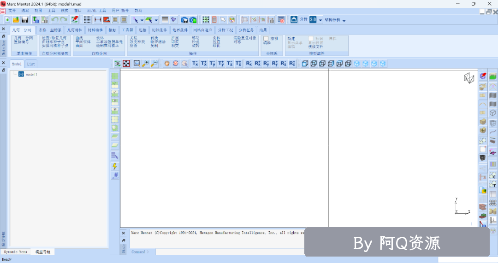
Task: Click the Tx- translate view icon
Action: (x=195, y=64)
